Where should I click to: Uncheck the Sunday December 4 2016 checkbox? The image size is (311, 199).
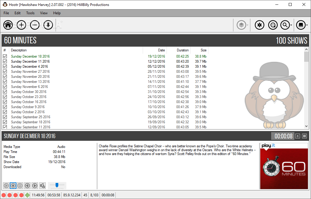coord(5,67)
